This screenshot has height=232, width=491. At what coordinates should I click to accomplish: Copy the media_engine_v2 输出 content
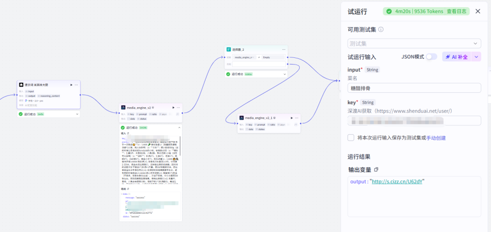pyautogui.click(x=128, y=189)
